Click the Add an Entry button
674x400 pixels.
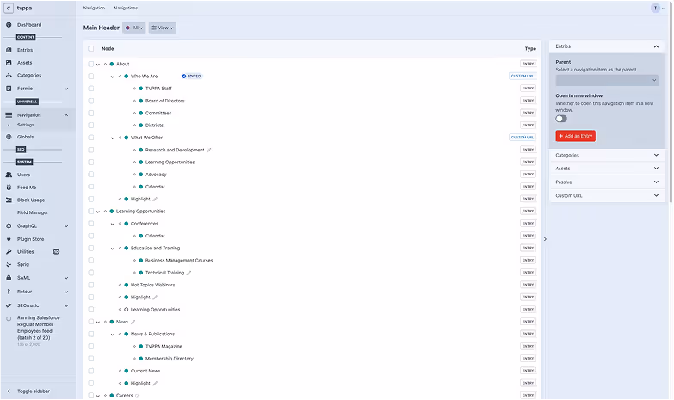coord(575,136)
